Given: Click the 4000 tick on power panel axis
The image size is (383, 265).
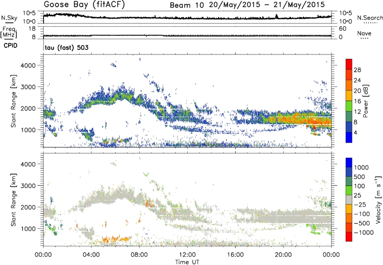Looking at the screenshot, I should pyautogui.click(x=28, y=66).
